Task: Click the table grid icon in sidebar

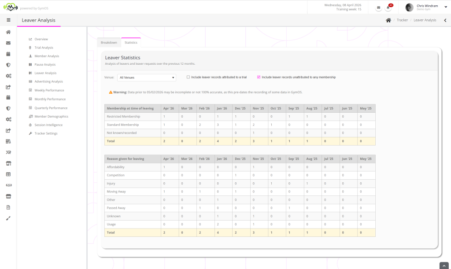Action: point(8,174)
